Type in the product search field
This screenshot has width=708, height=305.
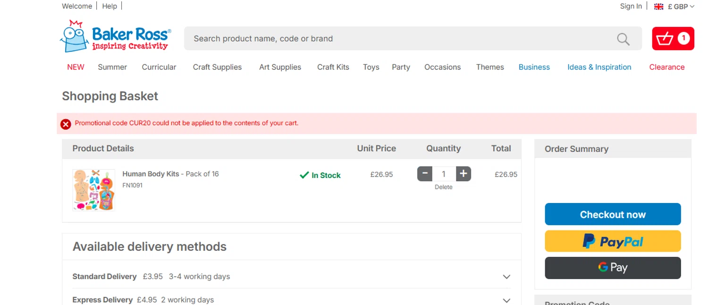point(396,39)
